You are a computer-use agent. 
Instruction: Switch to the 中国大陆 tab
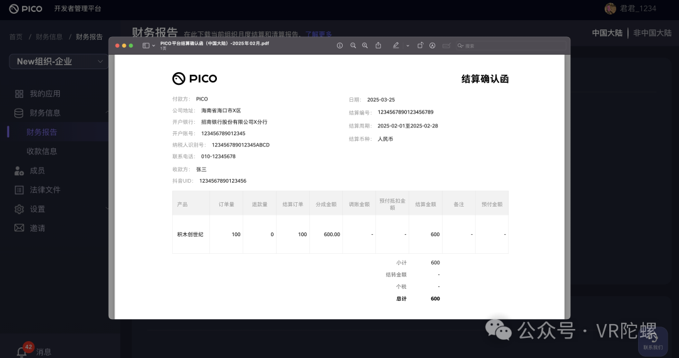tap(607, 33)
